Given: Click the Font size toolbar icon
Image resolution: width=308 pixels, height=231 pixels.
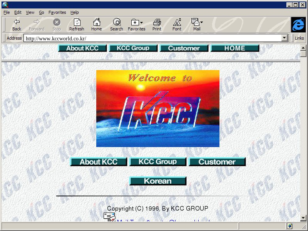Looking at the screenshot, I should (x=177, y=22).
